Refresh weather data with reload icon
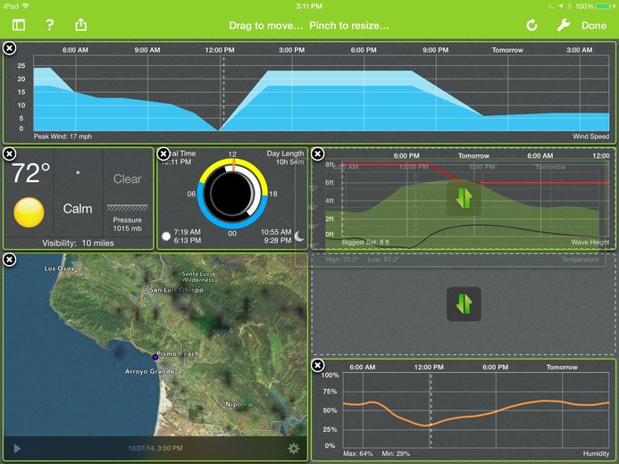This screenshot has width=619, height=464. click(531, 25)
